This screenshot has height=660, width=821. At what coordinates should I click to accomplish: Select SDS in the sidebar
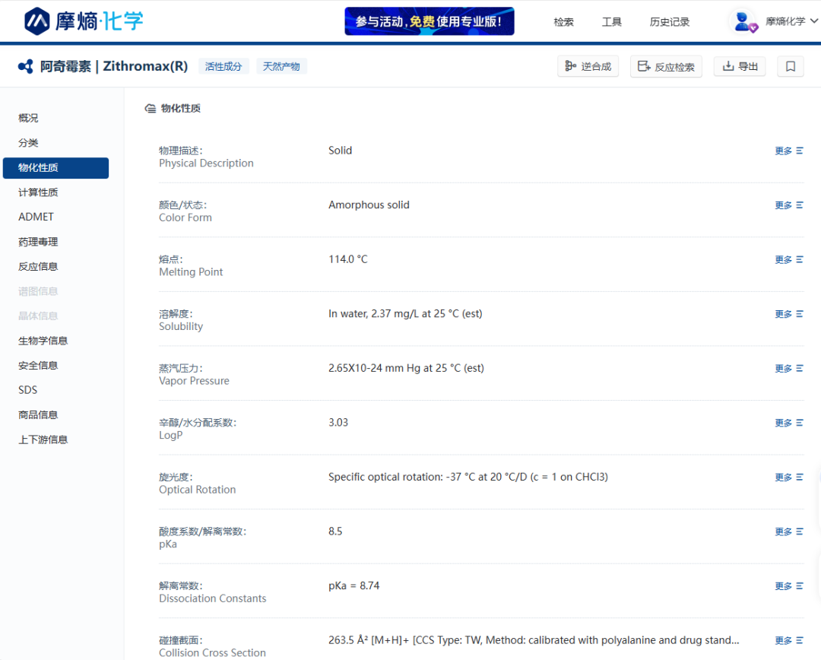[x=28, y=390]
